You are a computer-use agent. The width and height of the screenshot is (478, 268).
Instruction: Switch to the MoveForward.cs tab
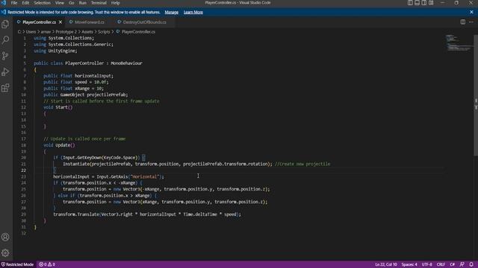[x=90, y=22]
